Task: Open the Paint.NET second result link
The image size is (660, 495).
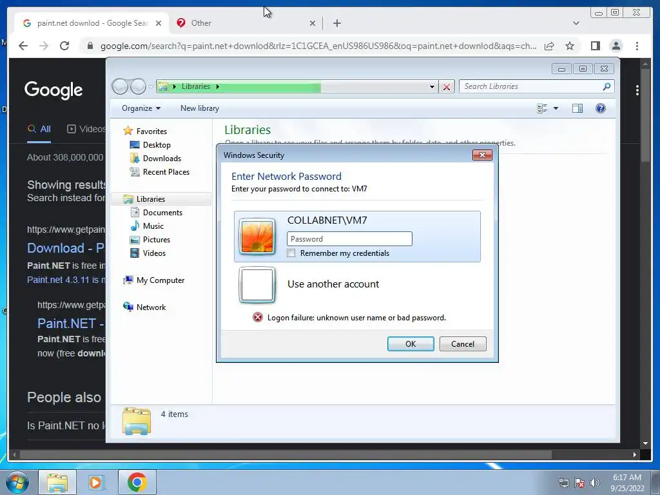Action: [71, 324]
